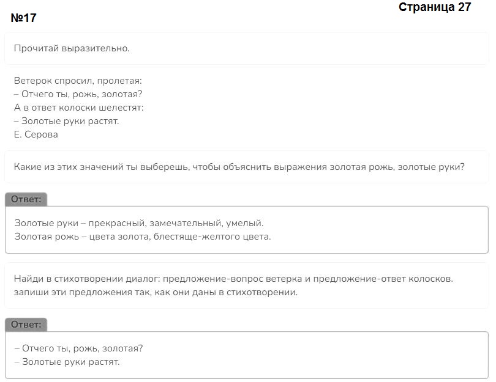This screenshot has width=496, height=382.
Task: Click the poem line 'Золотые руки растят.'
Action: 66,121
